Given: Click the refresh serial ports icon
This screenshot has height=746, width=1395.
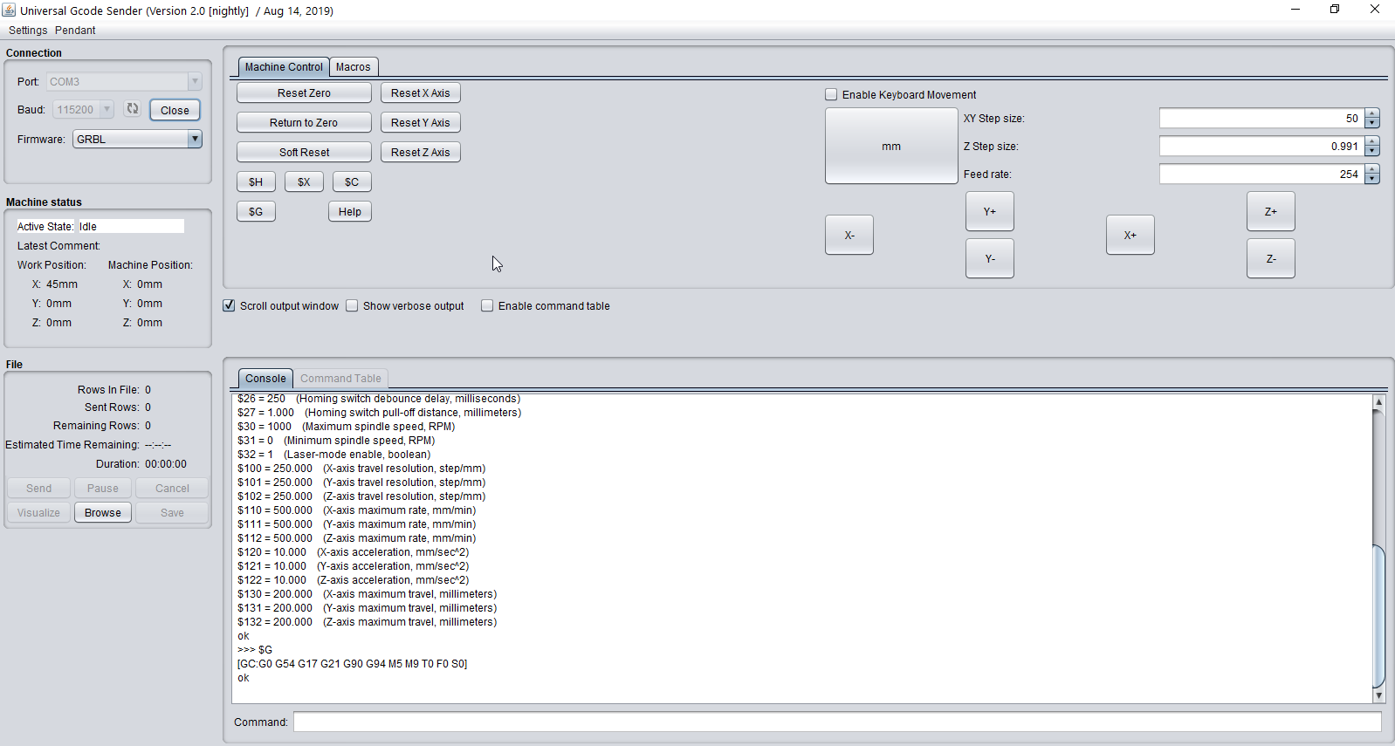Looking at the screenshot, I should [133, 109].
